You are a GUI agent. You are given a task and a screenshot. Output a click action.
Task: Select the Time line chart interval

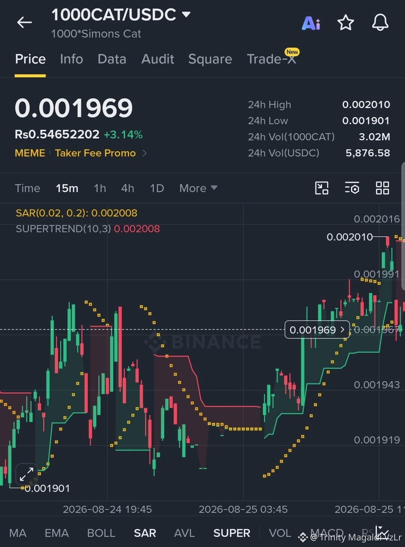click(27, 188)
